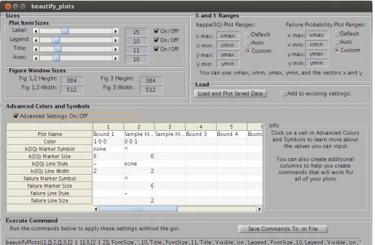Click the Title size value field

tap(136, 50)
